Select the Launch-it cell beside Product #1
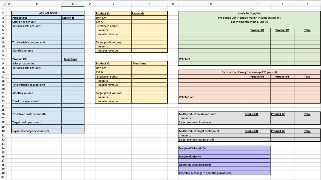This screenshot has height=180, width=321. coord(73,17)
